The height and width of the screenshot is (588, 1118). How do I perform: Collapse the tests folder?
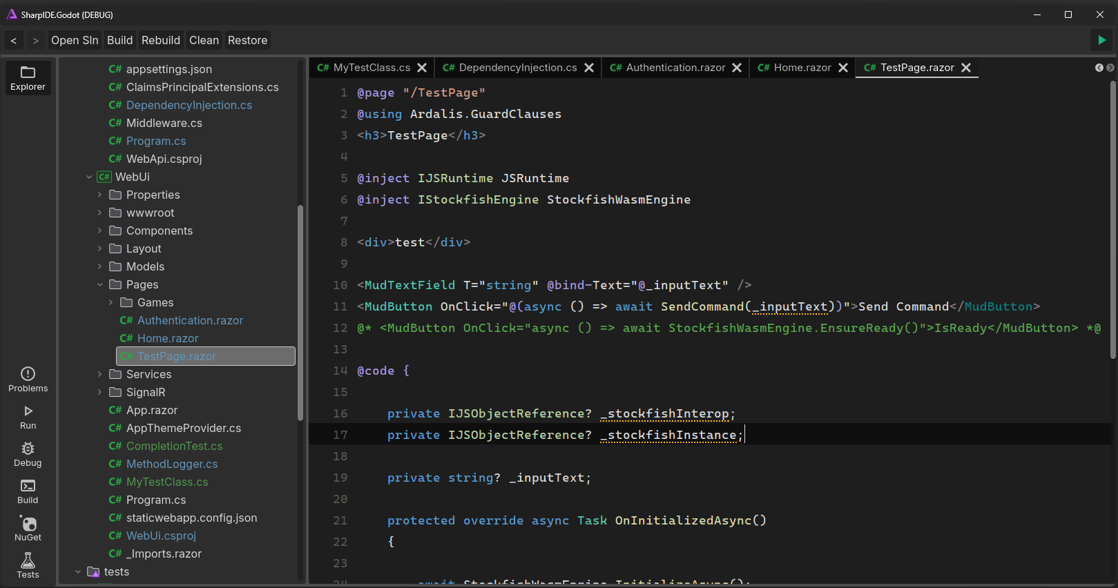pyautogui.click(x=77, y=571)
